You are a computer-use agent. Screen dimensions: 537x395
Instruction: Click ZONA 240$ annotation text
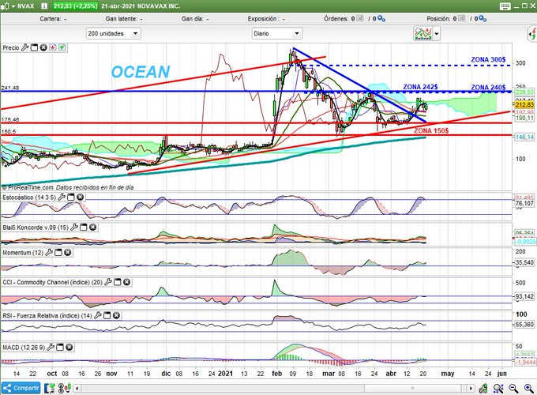488,88
